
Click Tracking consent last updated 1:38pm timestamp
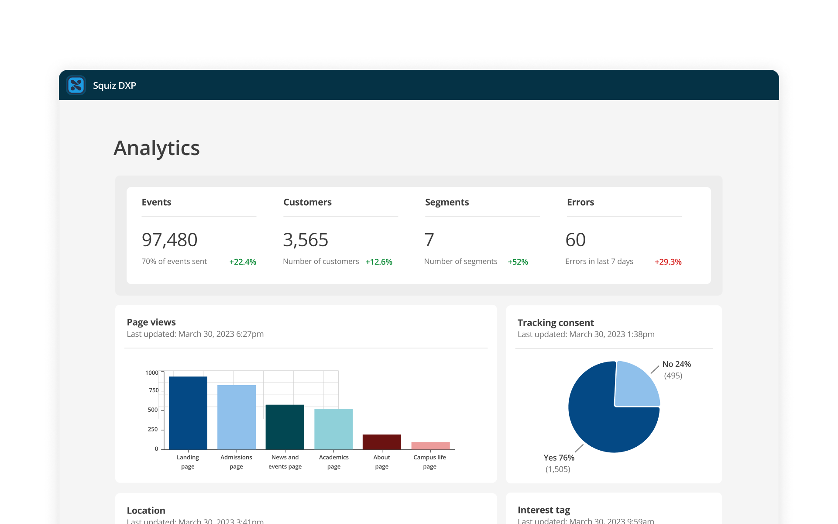tap(586, 334)
